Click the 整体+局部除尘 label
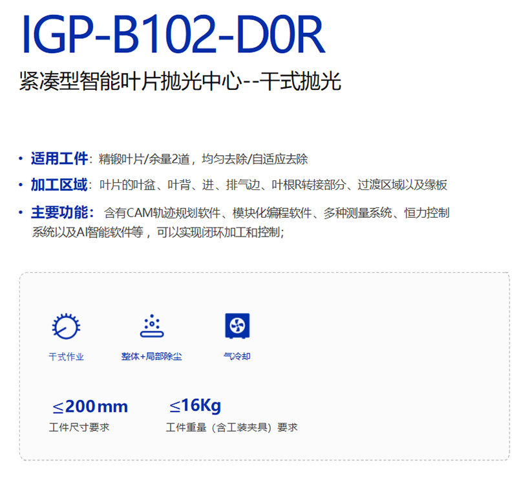This screenshot has height=477, width=530. pos(152,356)
